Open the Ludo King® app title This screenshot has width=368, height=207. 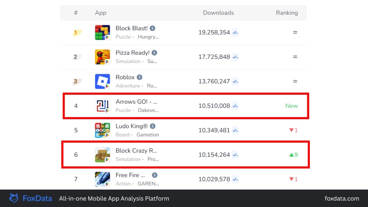[x=131, y=126]
